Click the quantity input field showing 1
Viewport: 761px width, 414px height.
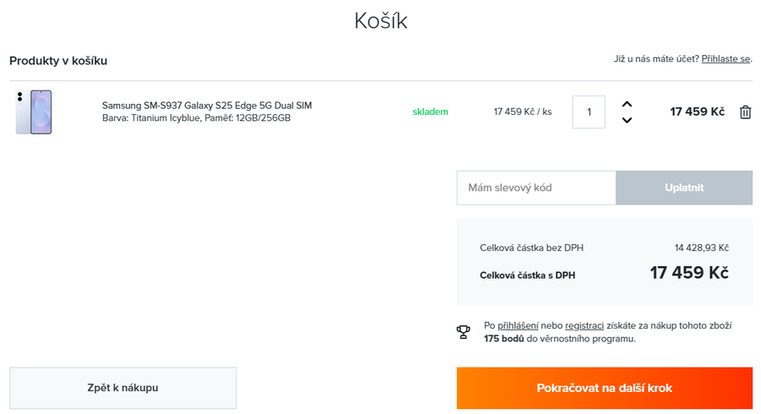pos(589,112)
